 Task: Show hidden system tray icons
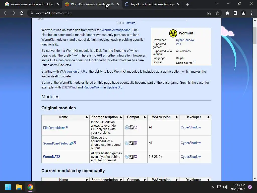click(212, 187)
